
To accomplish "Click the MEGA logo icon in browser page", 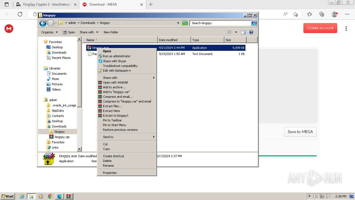I will pos(9,29).
